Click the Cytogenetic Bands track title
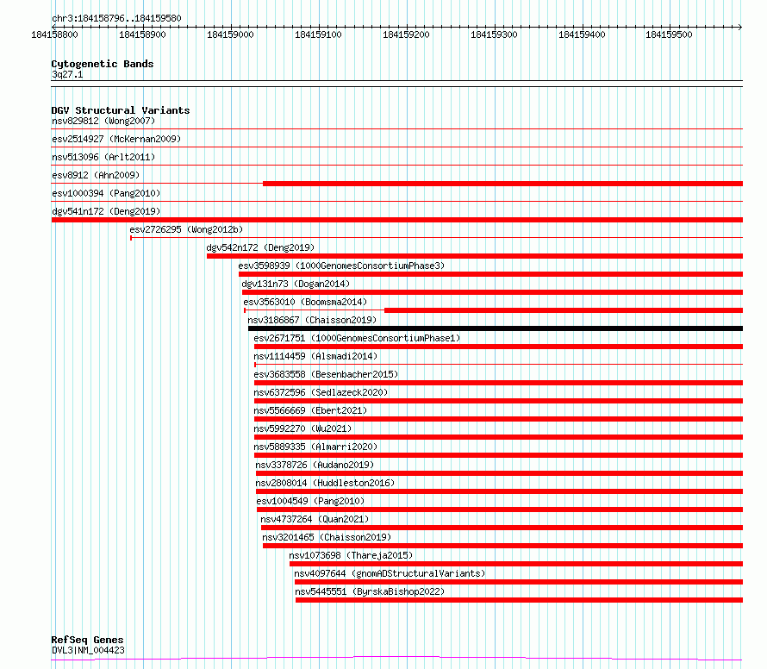767x669 pixels. coord(103,64)
